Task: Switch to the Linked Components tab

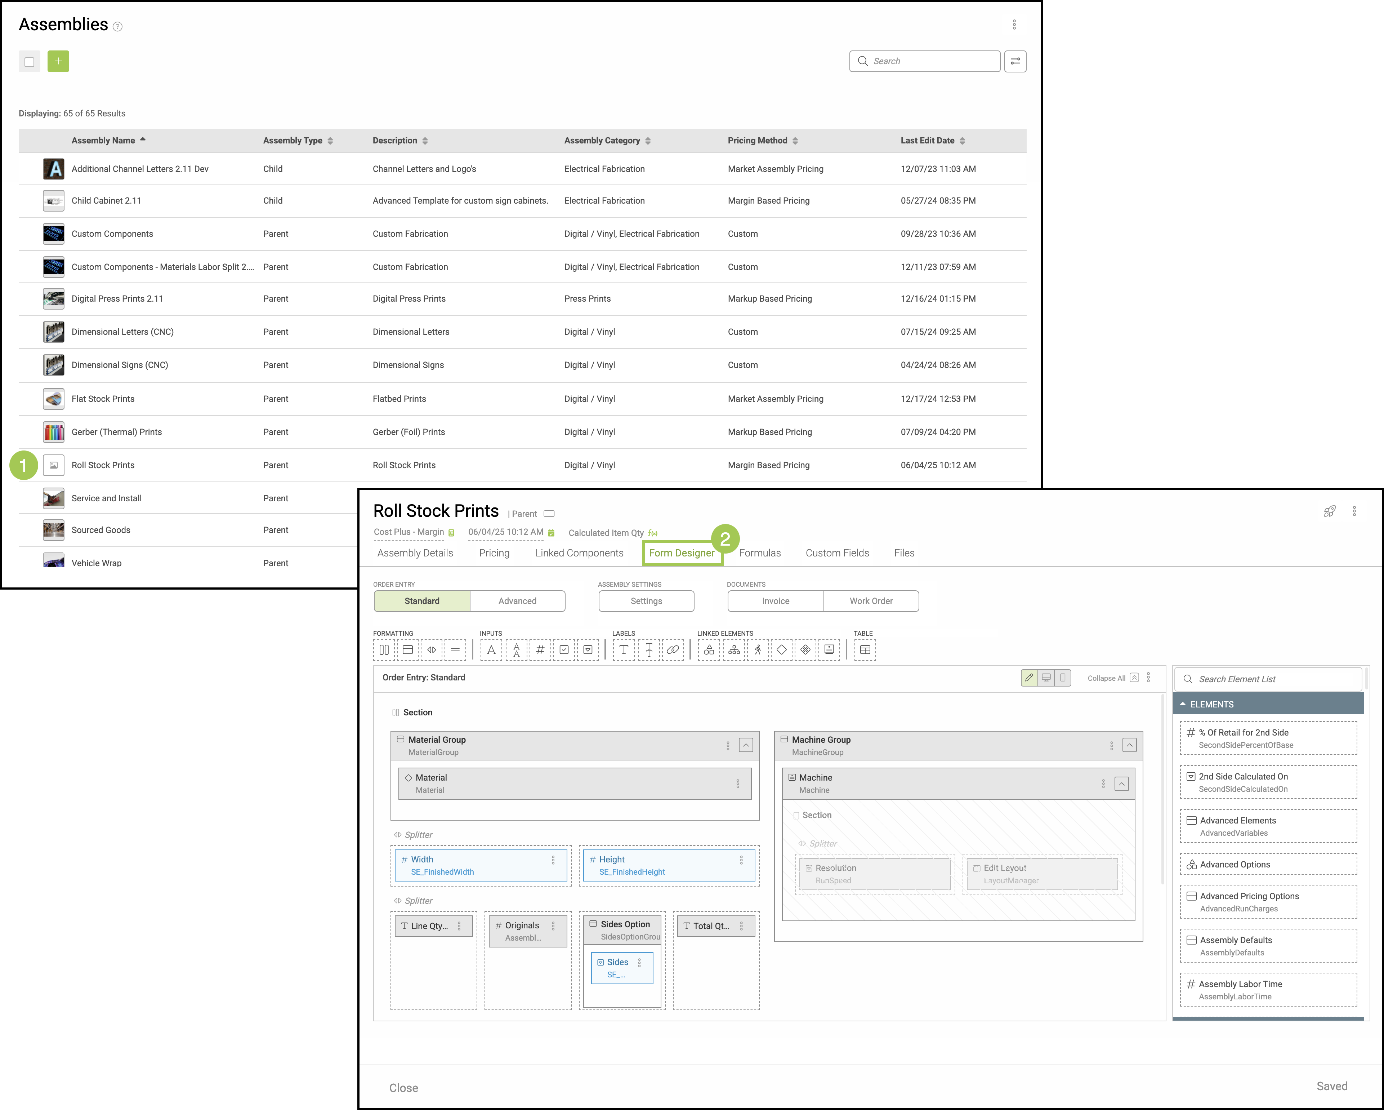Action: pyautogui.click(x=579, y=553)
